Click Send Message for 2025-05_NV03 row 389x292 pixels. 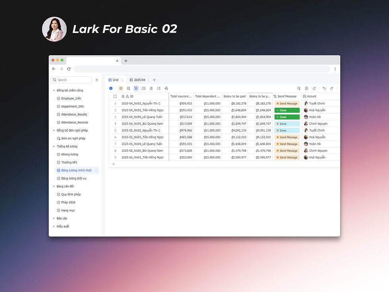point(287,137)
